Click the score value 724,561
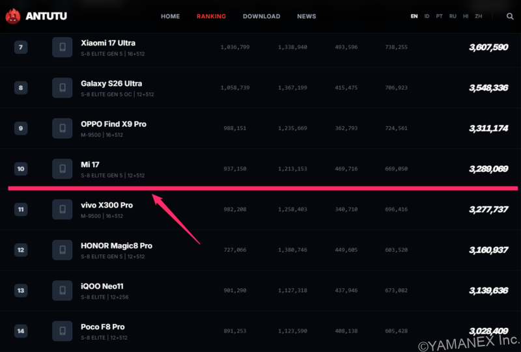 [x=396, y=128]
